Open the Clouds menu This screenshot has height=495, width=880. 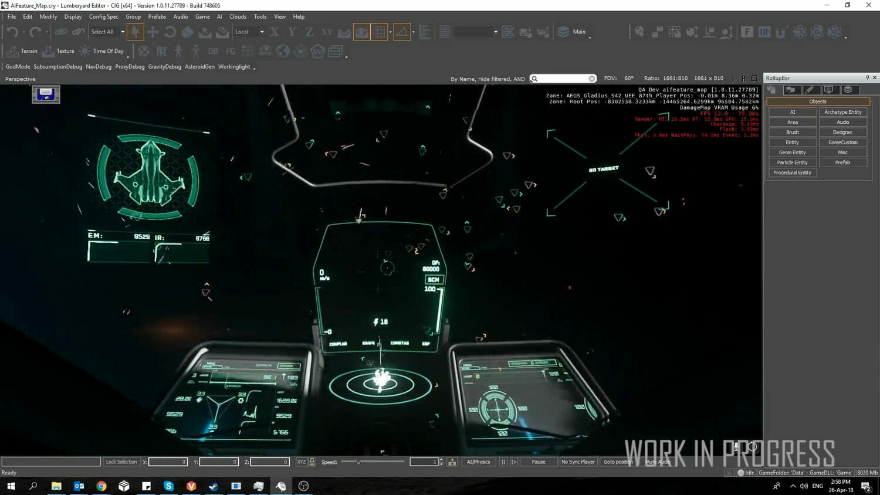(238, 16)
